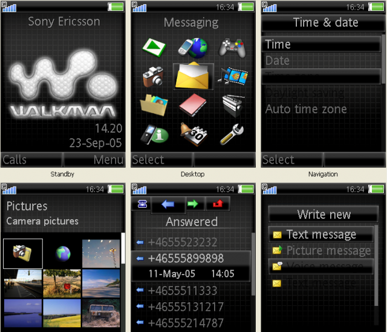387x332 pixels.
Task: Open the Calls phone info icon
Action: [155, 134]
